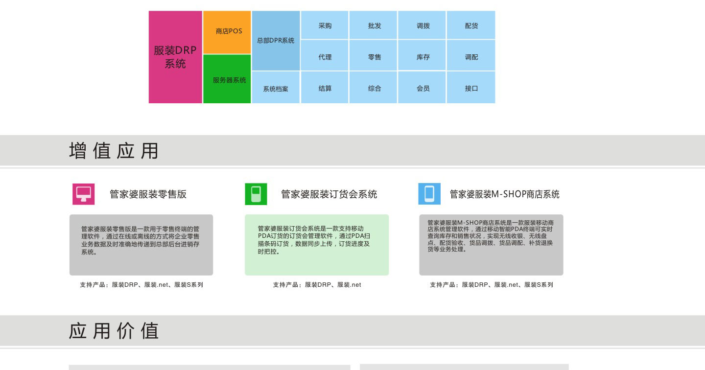Click the 综合 module tile

pos(373,88)
